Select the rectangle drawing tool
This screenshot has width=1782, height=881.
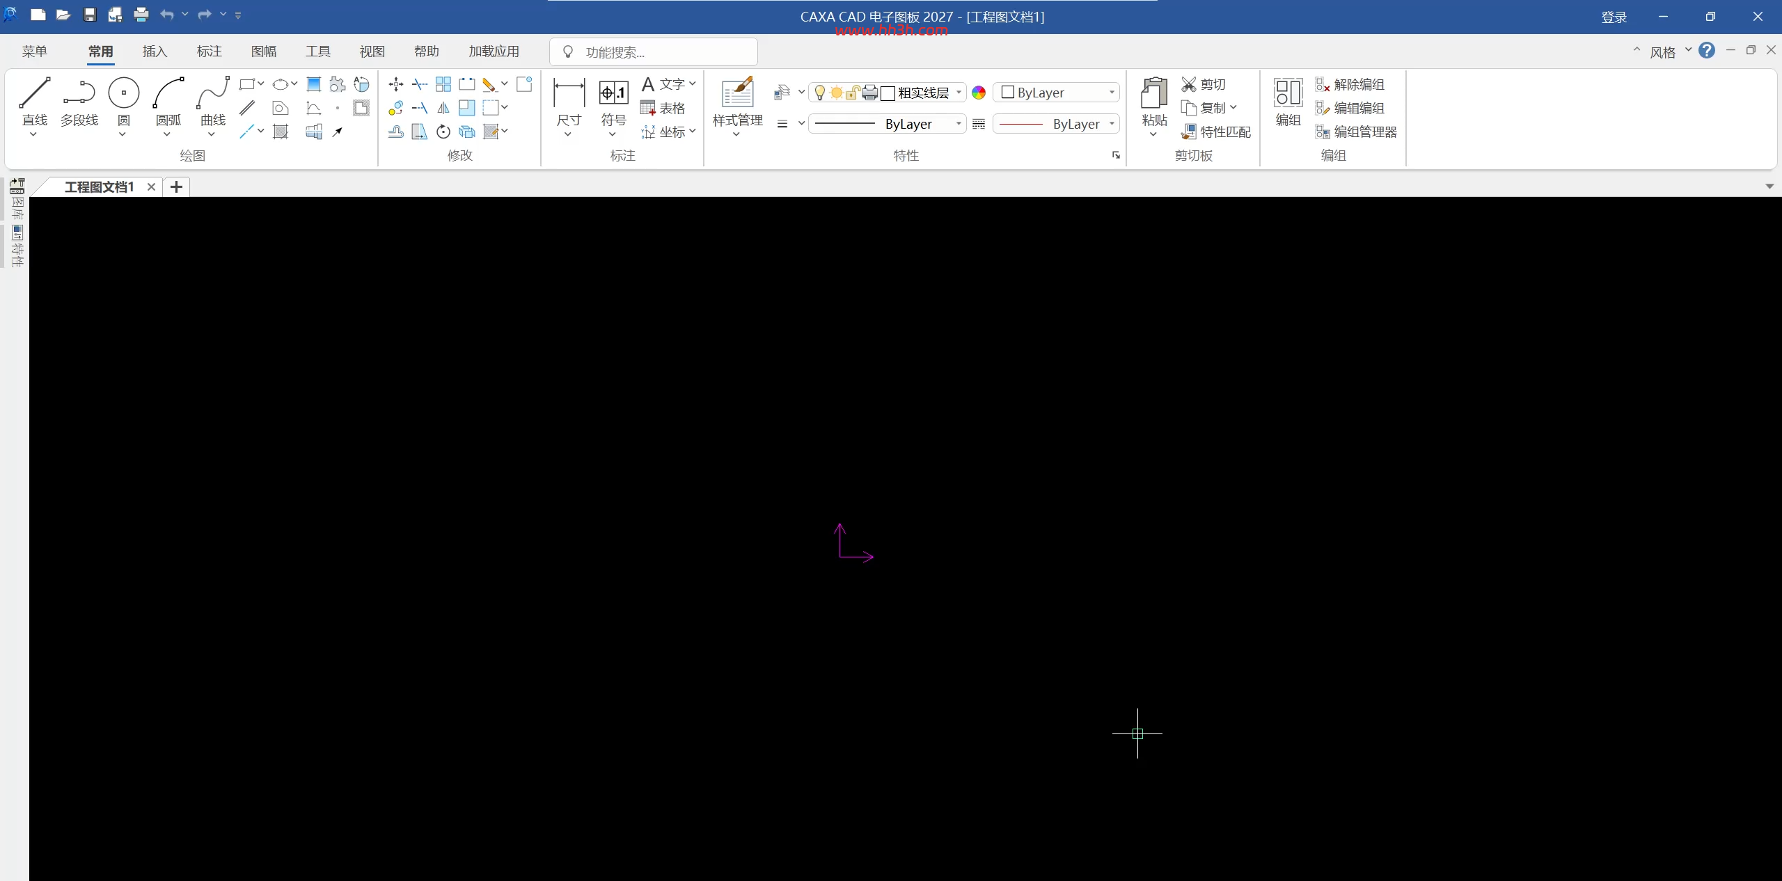[x=246, y=84]
